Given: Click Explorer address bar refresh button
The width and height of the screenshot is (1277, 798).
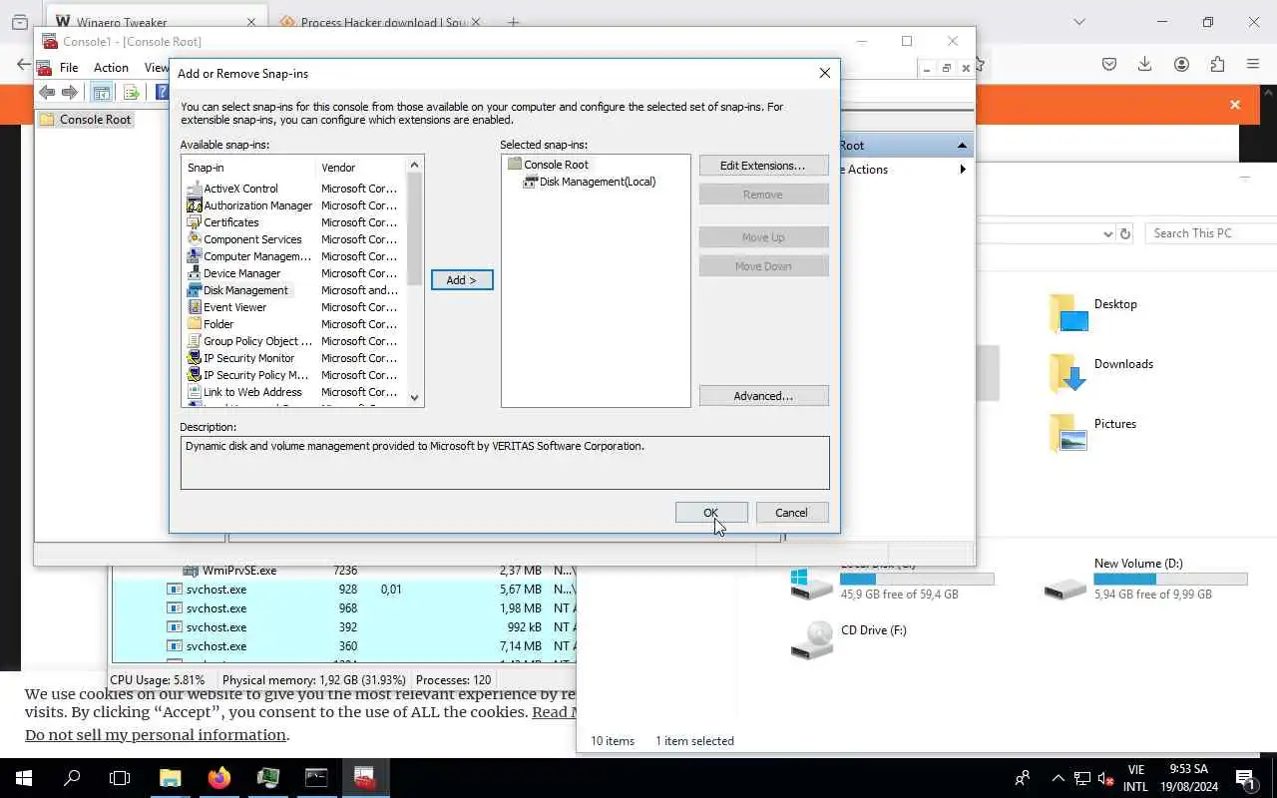Looking at the screenshot, I should pos(1125,233).
